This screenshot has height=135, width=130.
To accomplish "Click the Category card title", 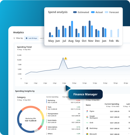I will [21, 97].
